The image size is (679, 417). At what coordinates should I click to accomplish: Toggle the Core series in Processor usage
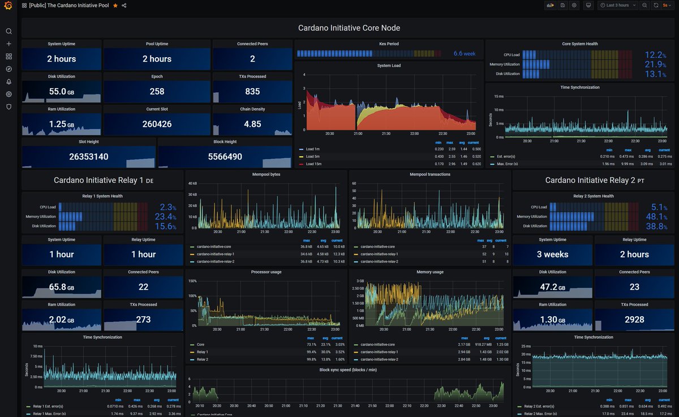point(200,344)
